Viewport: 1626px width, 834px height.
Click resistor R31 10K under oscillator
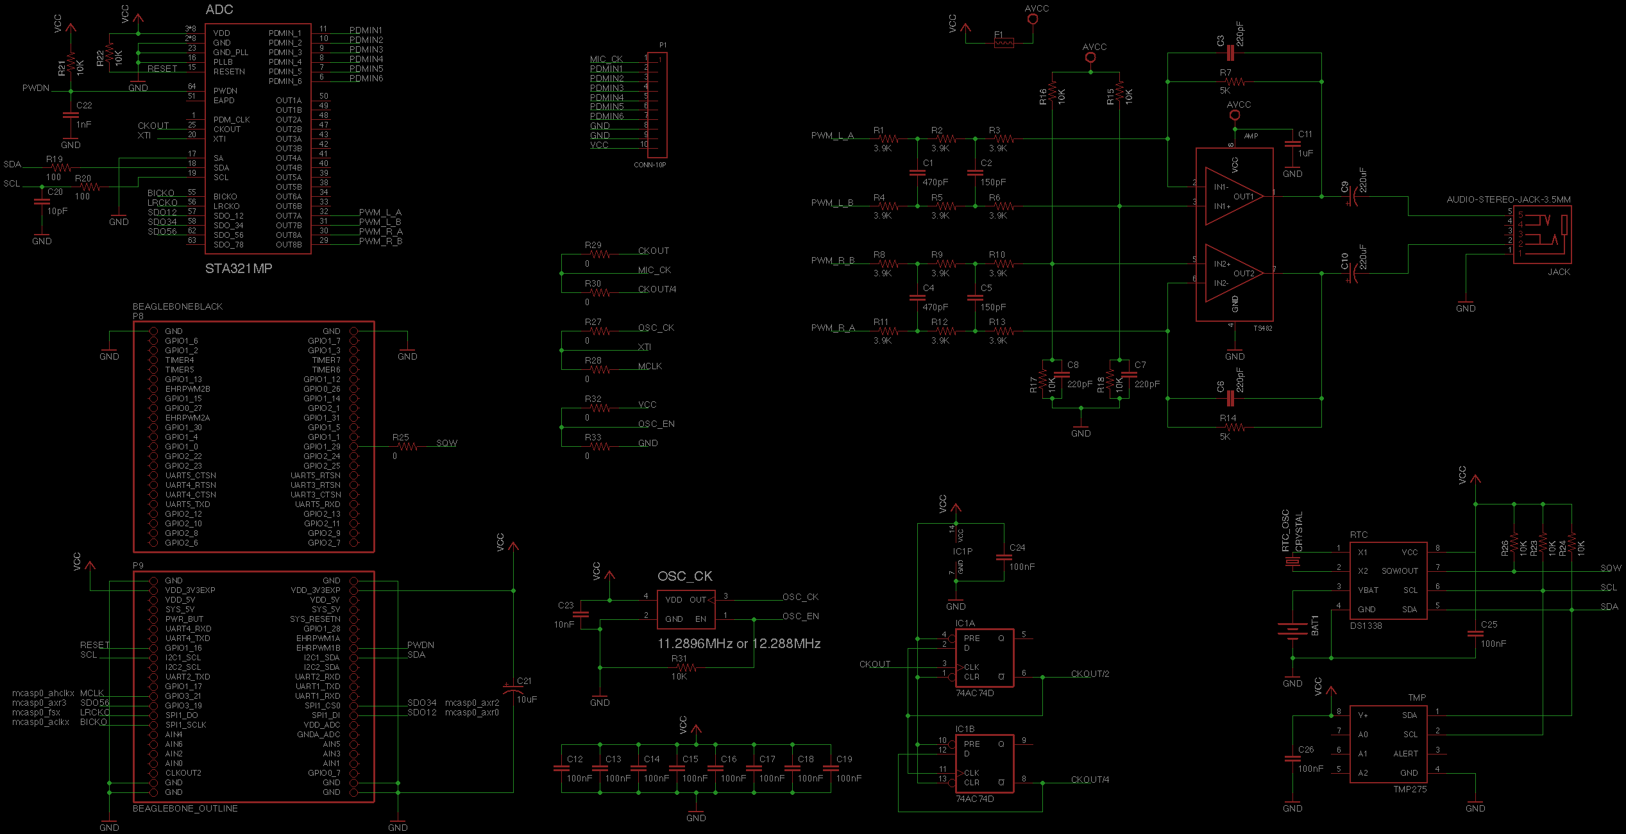coord(686,667)
